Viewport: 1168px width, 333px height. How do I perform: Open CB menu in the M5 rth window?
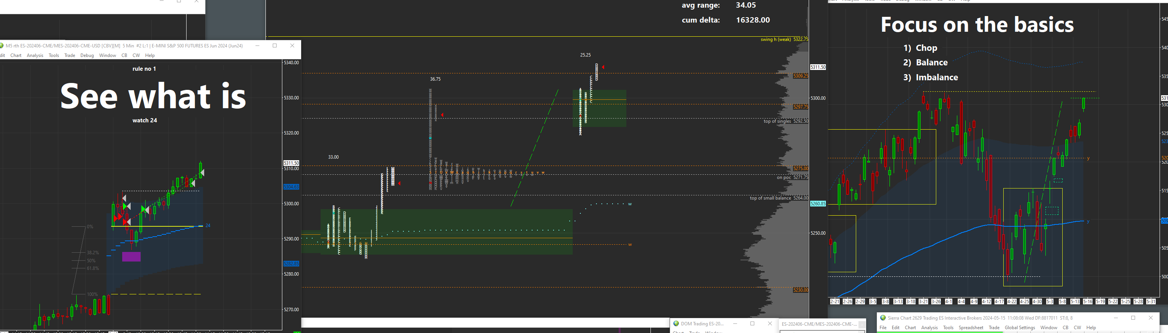point(124,55)
